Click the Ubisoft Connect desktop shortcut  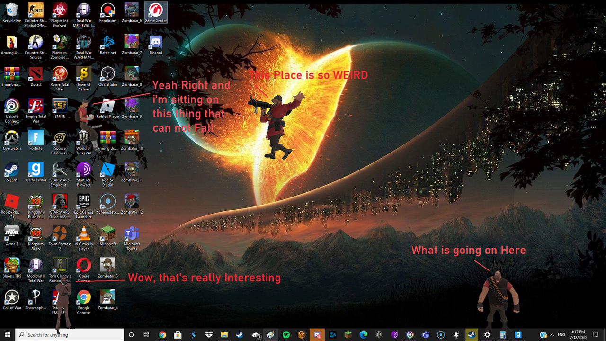pyautogui.click(x=12, y=110)
